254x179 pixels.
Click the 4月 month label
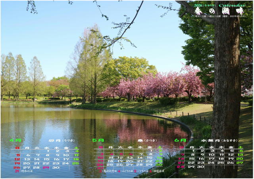click(16, 140)
